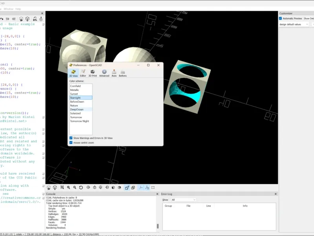Image resolution: width=314 pixels, height=236 pixels.
Task: Select DeepOcean color scheme
Action: coord(81,110)
